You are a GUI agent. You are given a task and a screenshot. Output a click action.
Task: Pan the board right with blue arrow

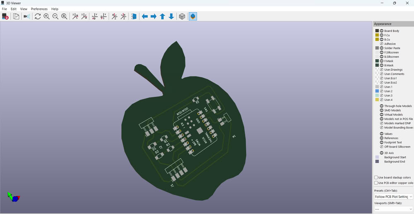154,17
